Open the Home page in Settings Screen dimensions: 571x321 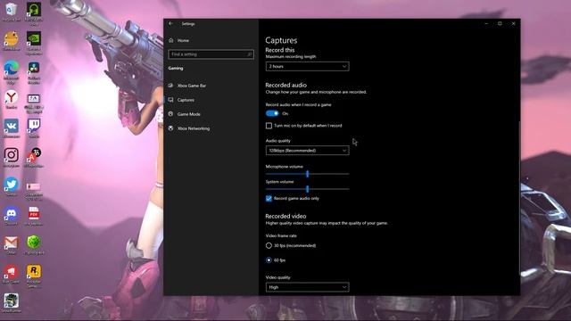click(x=183, y=40)
